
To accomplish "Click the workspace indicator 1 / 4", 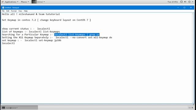I will (190, 108).
